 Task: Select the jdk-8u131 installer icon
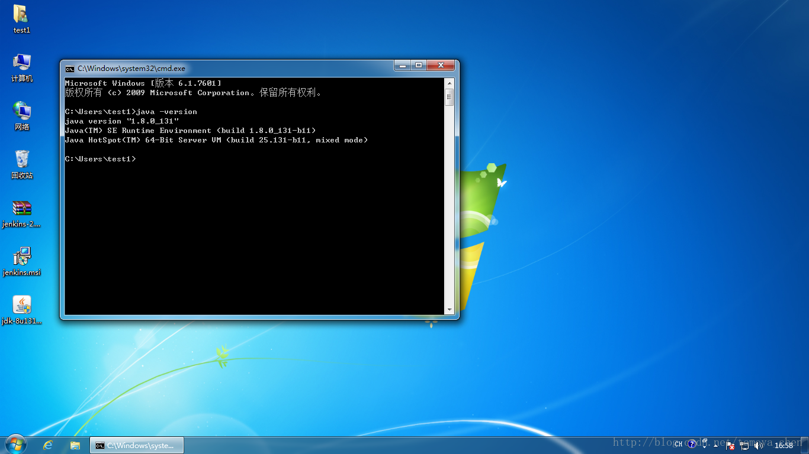point(22,310)
